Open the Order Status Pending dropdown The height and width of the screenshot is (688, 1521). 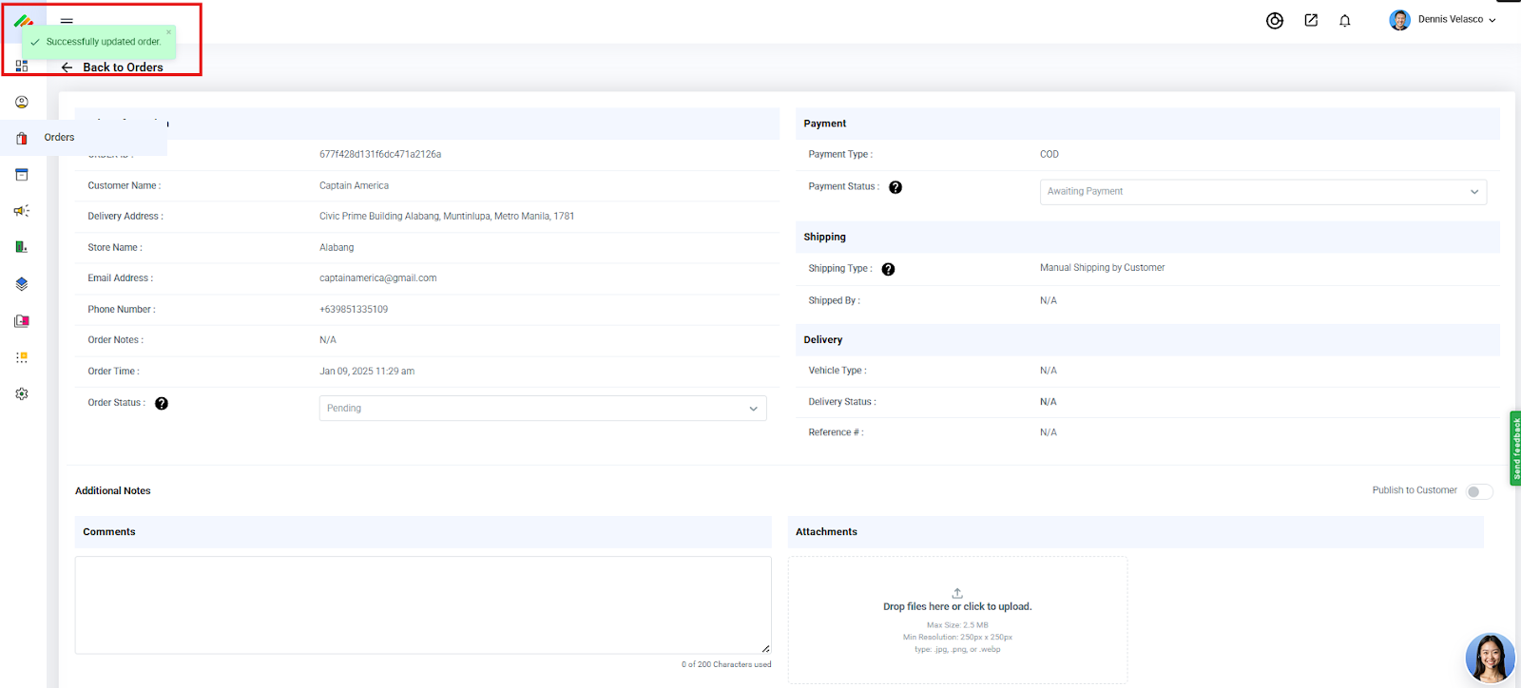(x=543, y=409)
